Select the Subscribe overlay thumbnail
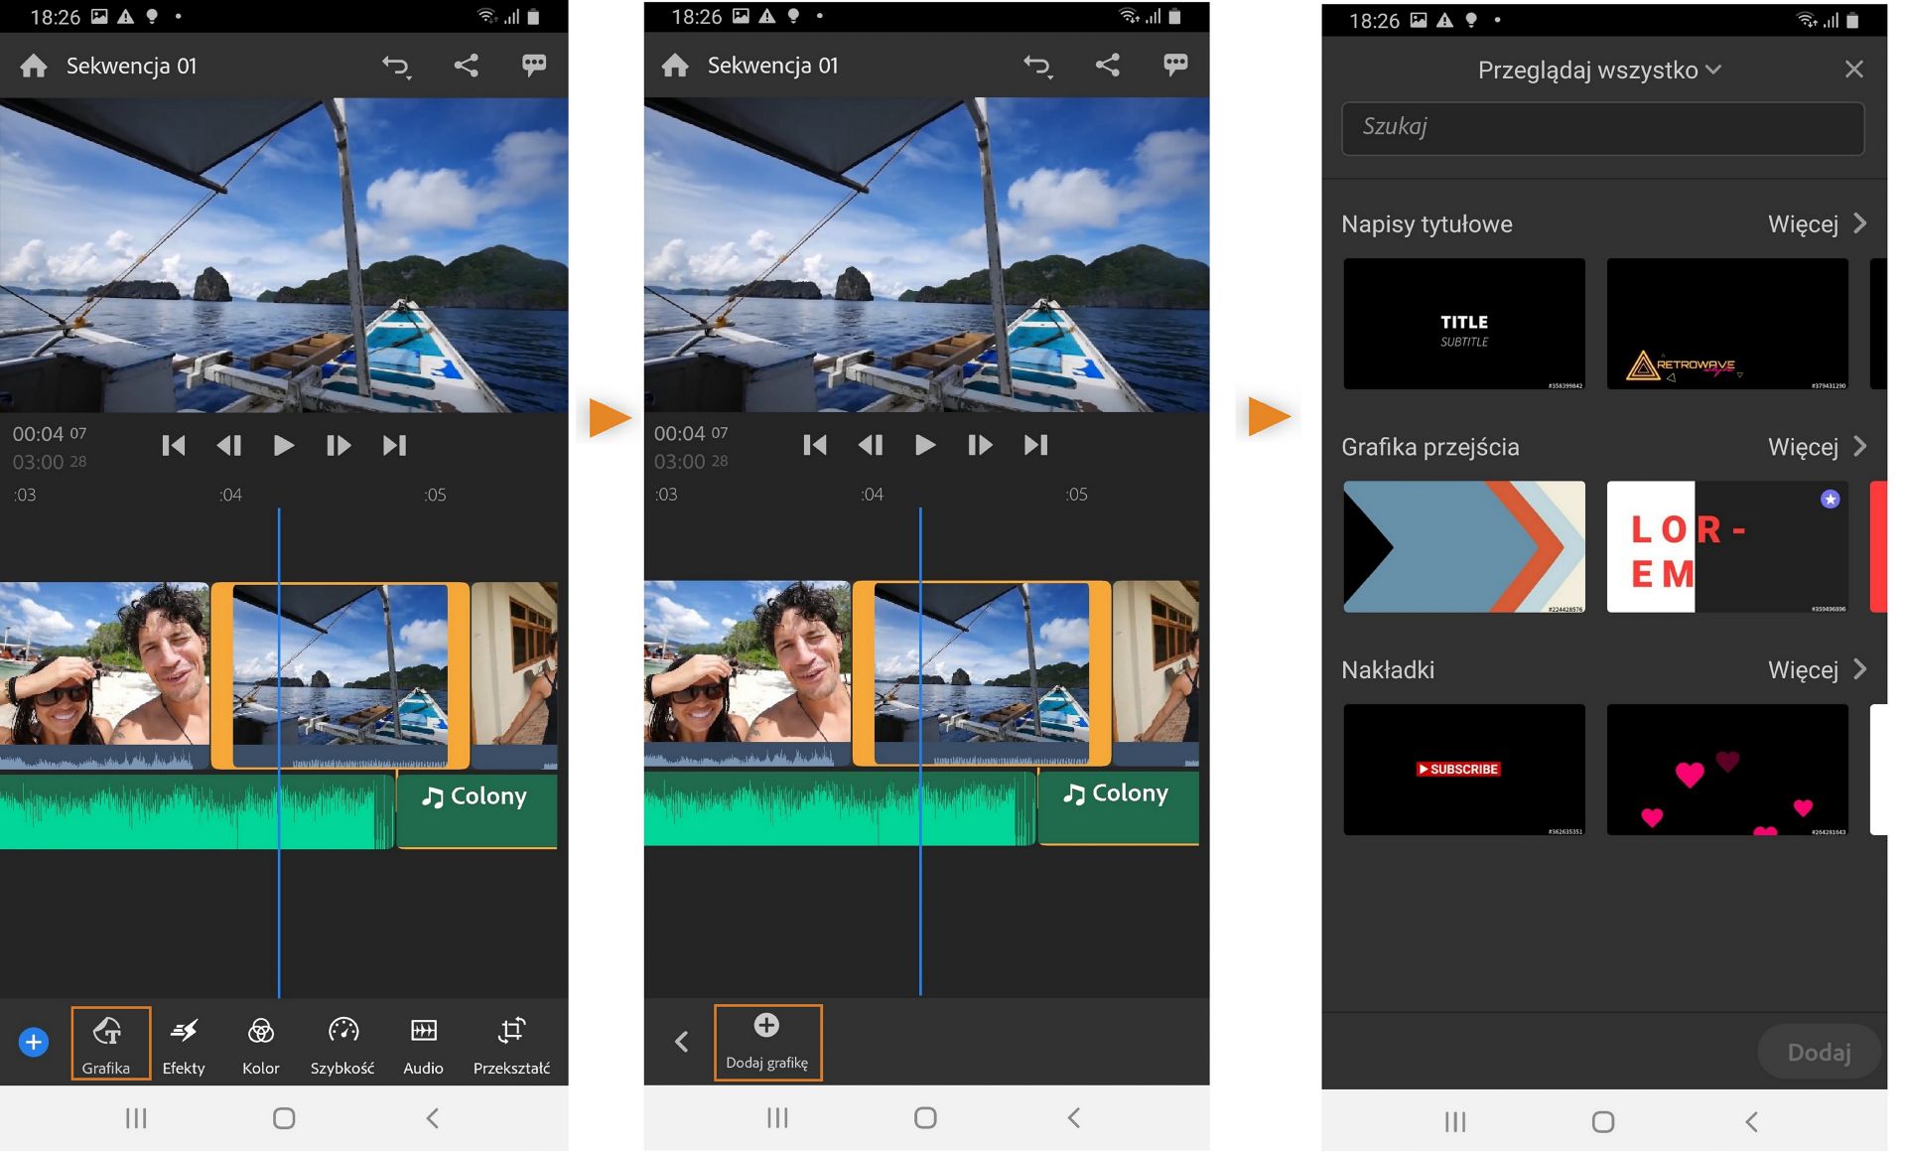This screenshot has width=1906, height=1155. (x=1463, y=770)
